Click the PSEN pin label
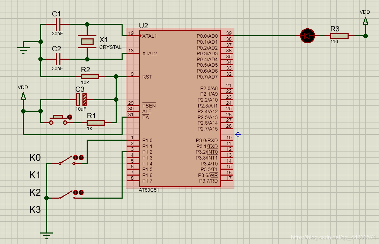The height and width of the screenshot is (244, 379). point(149,105)
